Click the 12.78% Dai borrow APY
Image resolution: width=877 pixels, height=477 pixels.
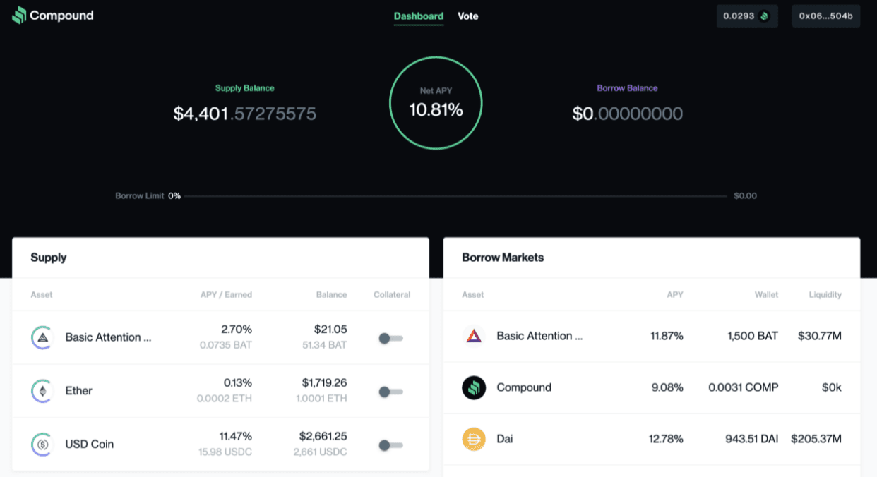pyautogui.click(x=667, y=439)
